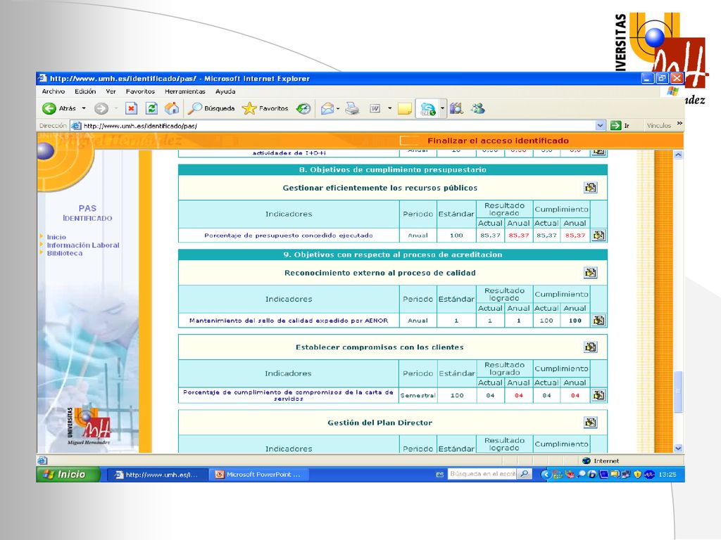Open the Favoritos menu in menu bar
The width and height of the screenshot is (721, 540).
[x=140, y=91]
